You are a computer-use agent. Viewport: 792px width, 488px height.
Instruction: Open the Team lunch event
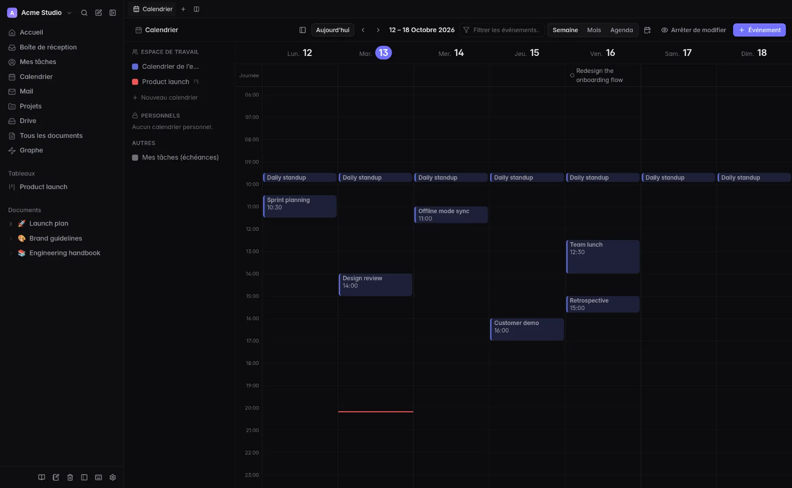(603, 257)
